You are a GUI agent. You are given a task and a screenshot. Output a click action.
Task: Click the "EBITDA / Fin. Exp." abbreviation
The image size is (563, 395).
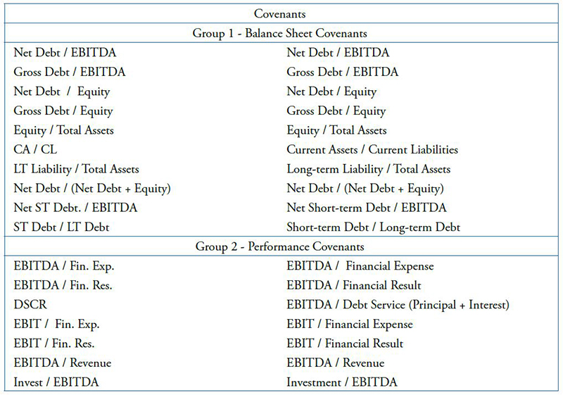tap(63, 266)
